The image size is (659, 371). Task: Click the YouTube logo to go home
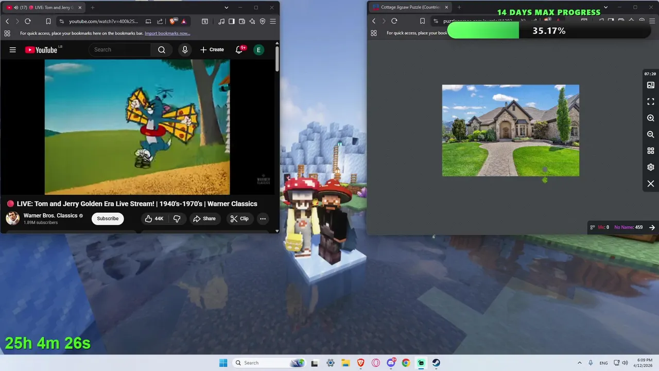tap(41, 49)
